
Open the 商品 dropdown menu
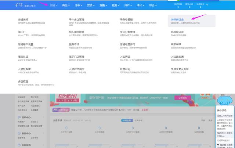click(66, 5)
